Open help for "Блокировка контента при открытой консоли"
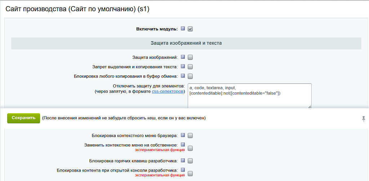This screenshot has width=369, height=181. (183, 170)
